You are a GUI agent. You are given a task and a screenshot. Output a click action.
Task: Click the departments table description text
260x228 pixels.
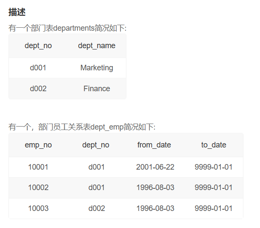67,28
